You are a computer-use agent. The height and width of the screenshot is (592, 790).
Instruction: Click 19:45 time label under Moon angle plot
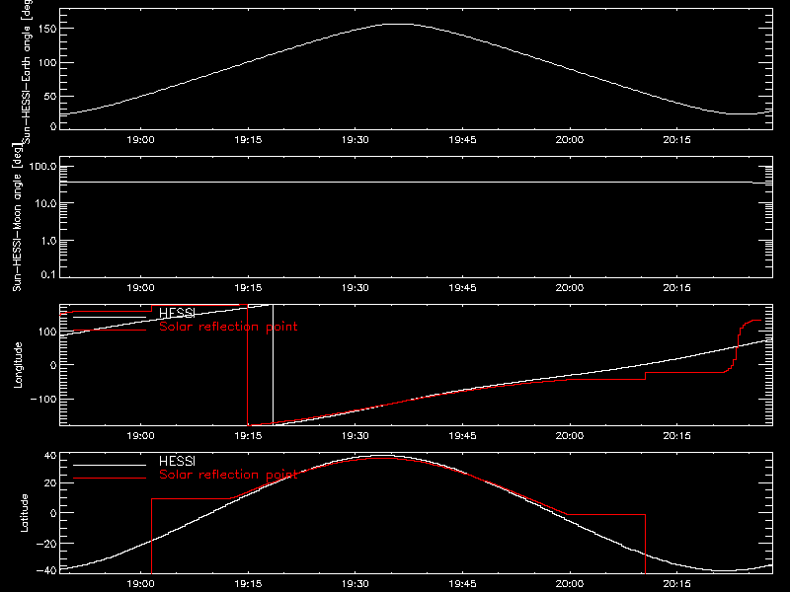(462, 288)
